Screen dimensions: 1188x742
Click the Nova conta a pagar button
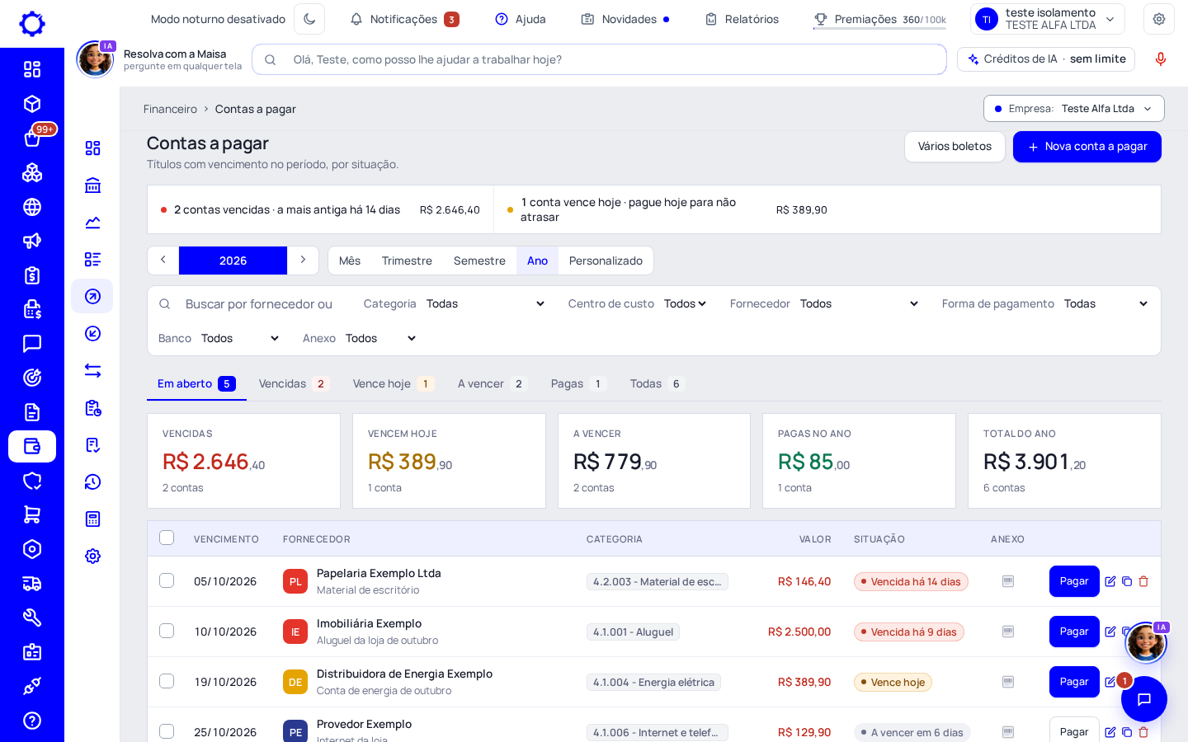(x=1087, y=147)
